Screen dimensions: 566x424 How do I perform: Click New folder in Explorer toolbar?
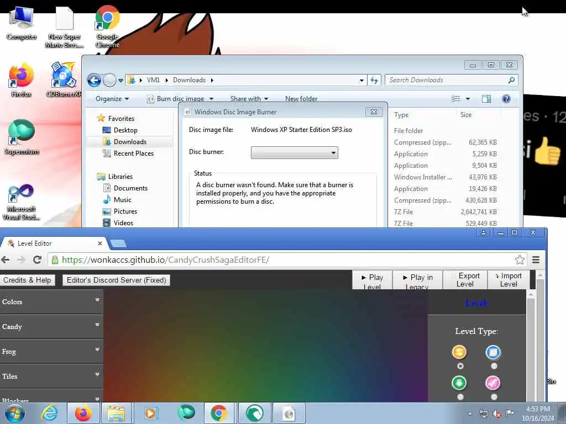[x=301, y=99]
